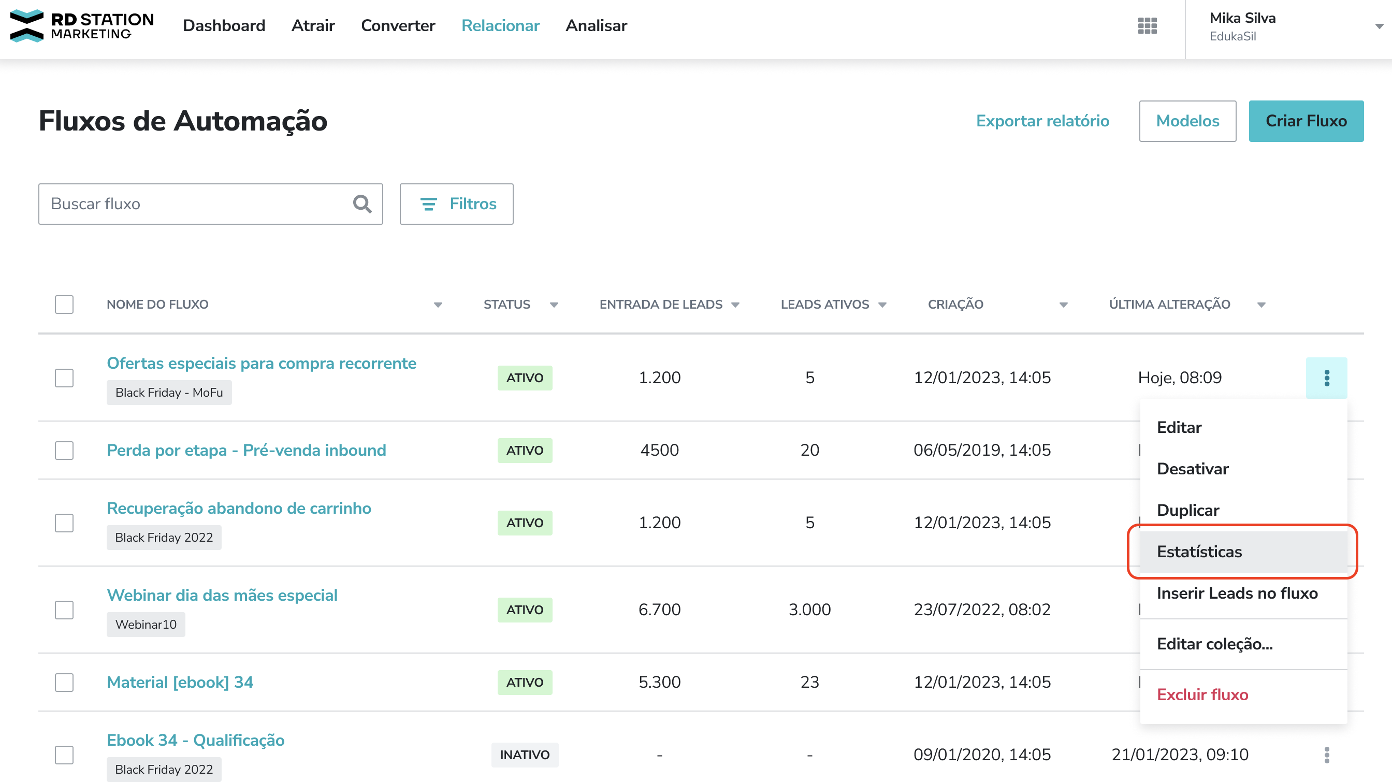Screen dimensions: 1392x782
Task: Click the Criar Fluxo button
Action: [1306, 121]
